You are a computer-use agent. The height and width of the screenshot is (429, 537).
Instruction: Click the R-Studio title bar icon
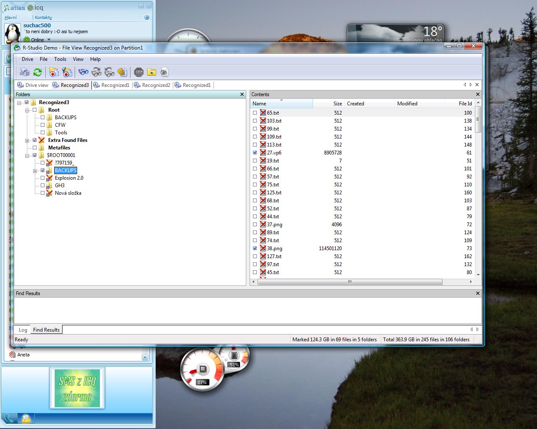[x=17, y=48]
